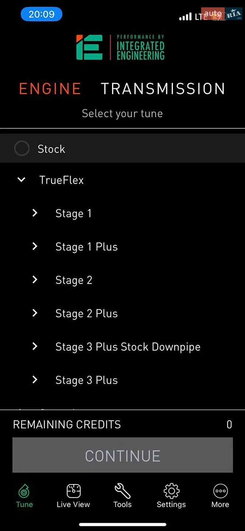The height and width of the screenshot is (531, 245).
Task: Open the Live View gauge icon
Action: [x=73, y=491]
